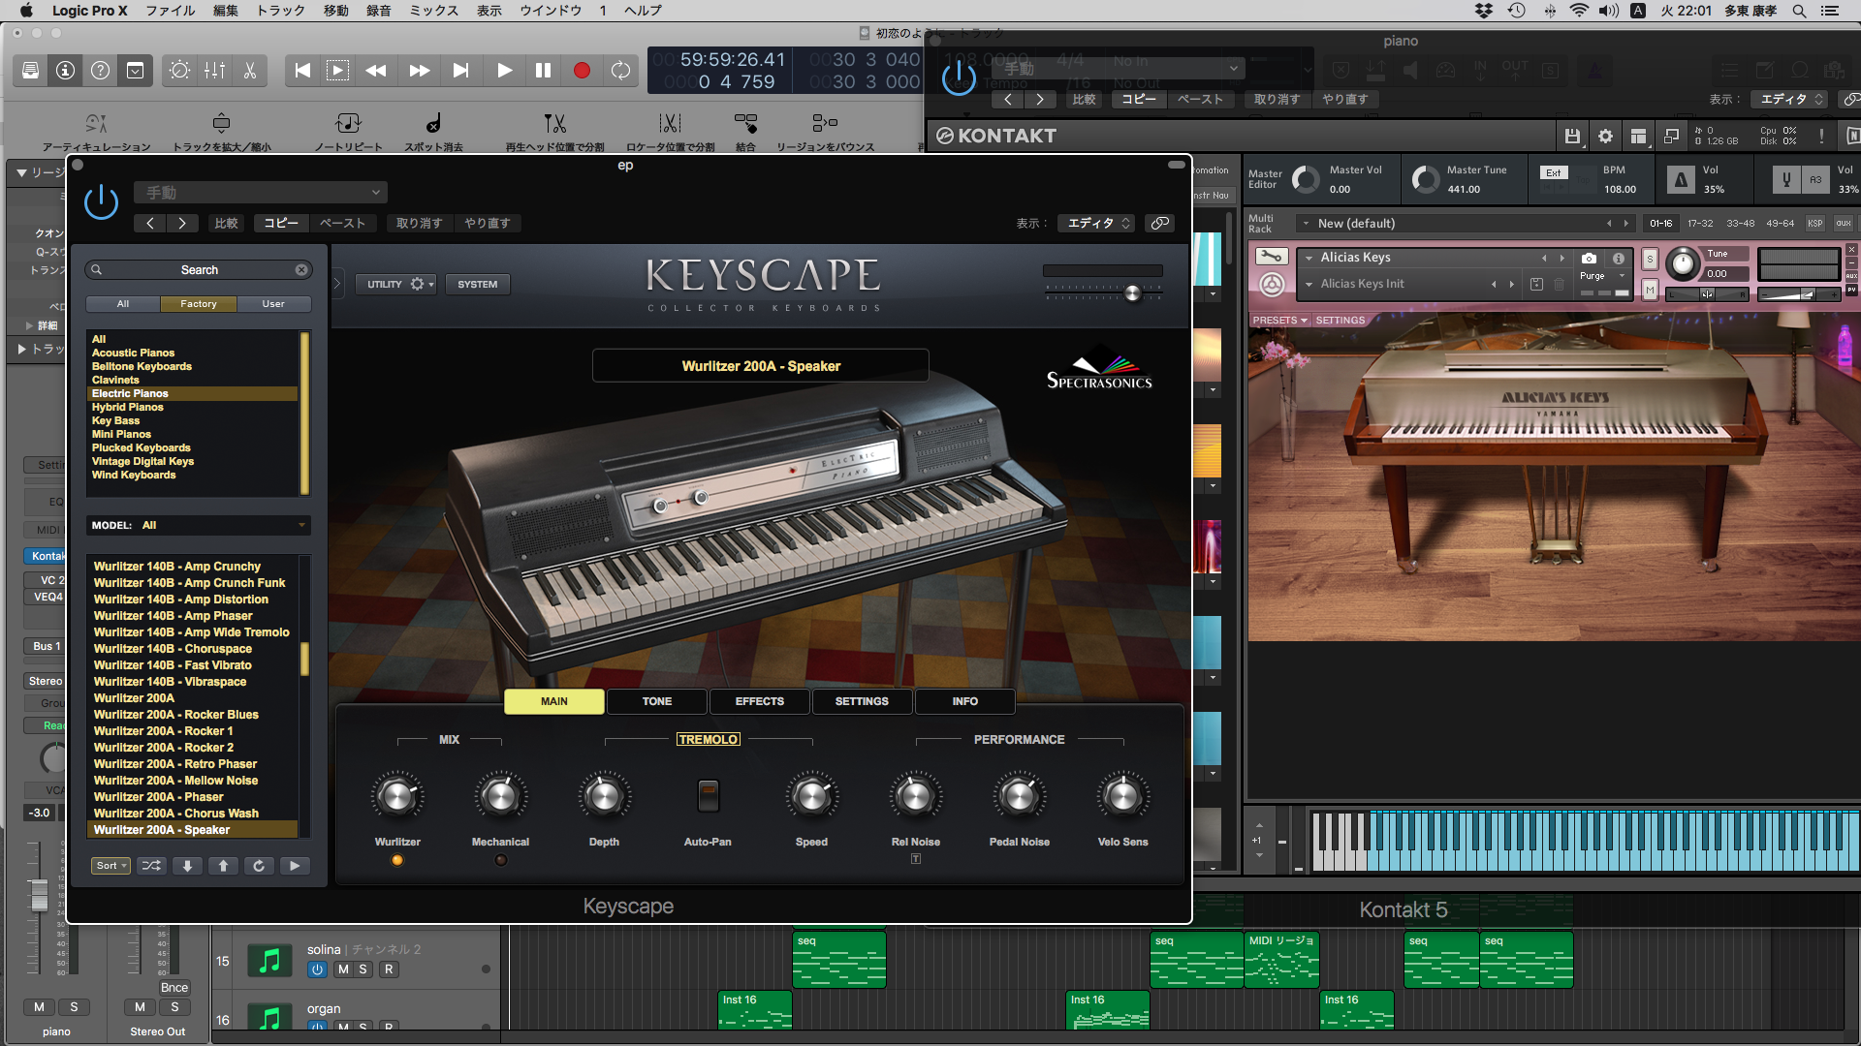Click the scissors editors icon
The height and width of the screenshot is (1046, 1861).
tap(250, 71)
